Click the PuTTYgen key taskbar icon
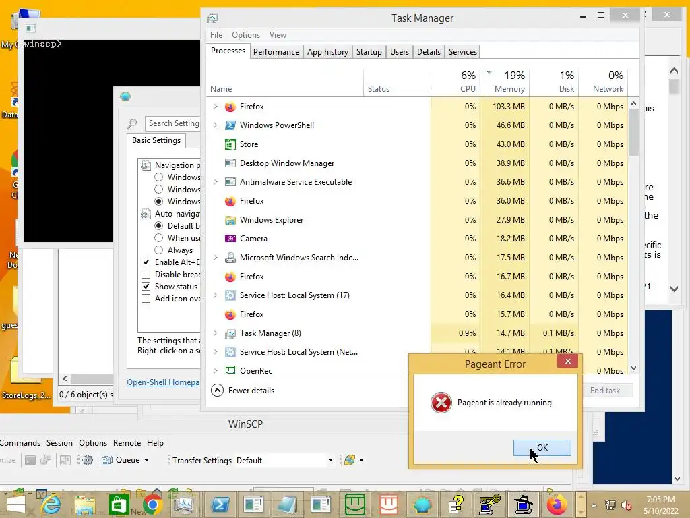Viewport: 690px width, 518px height. (x=490, y=505)
